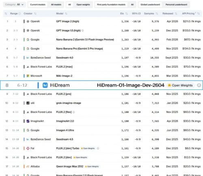203x176 pixels.
Task: Click Black Forest Labs logo in FLUX.2 [max] row
Action: (28, 67)
